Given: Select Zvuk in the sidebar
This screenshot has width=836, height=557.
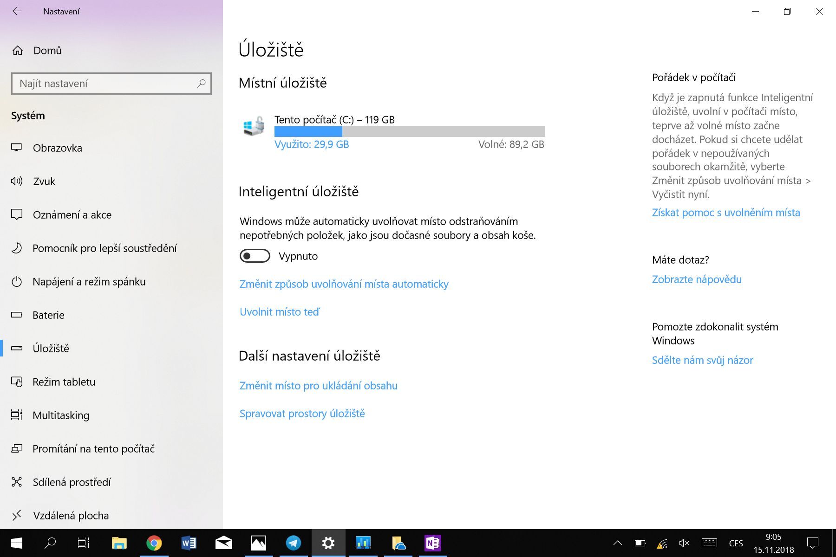Looking at the screenshot, I should pyautogui.click(x=44, y=181).
